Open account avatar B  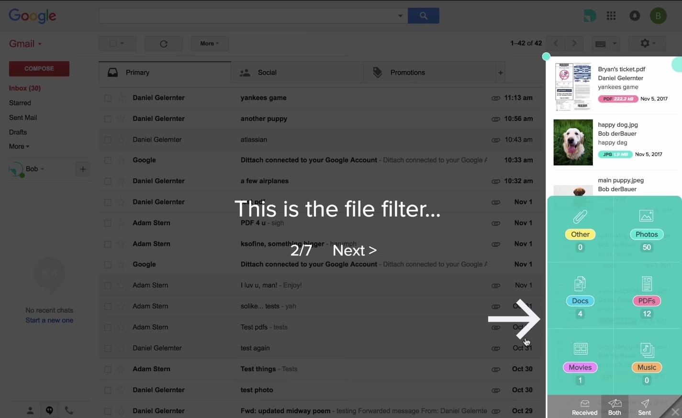(658, 16)
